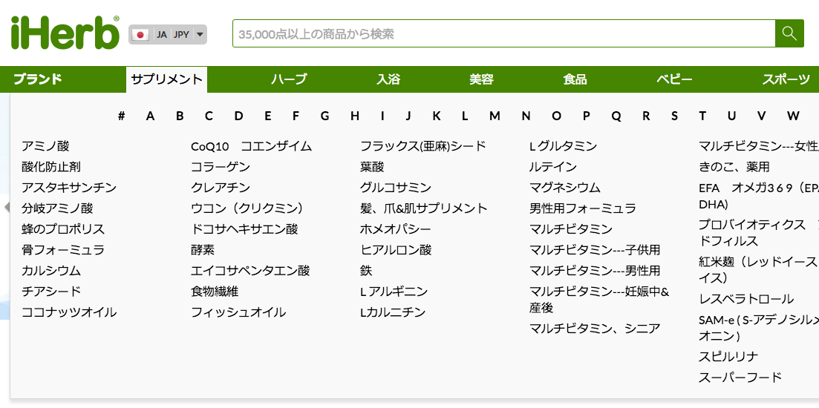This screenshot has height=408, width=819.
Task: Click the # index link
Action: 121,116
